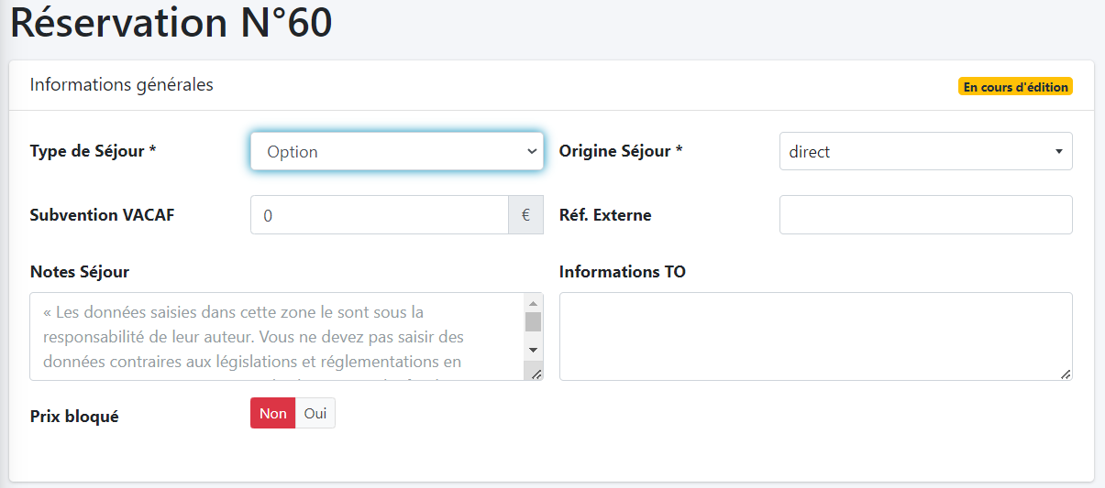1105x488 pixels.
Task: Click the Origine Séjour label
Action: click(x=621, y=152)
